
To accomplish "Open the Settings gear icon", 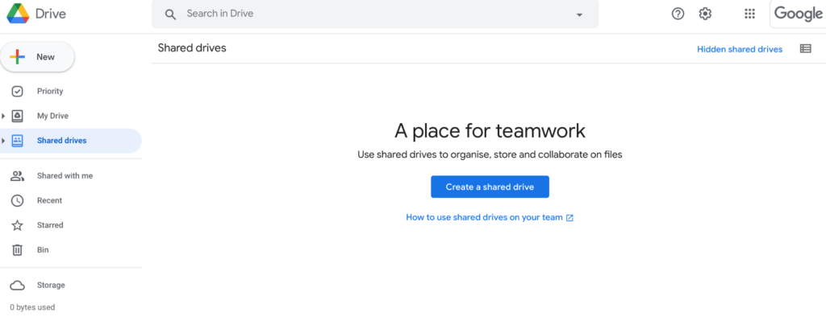I will 705,14.
